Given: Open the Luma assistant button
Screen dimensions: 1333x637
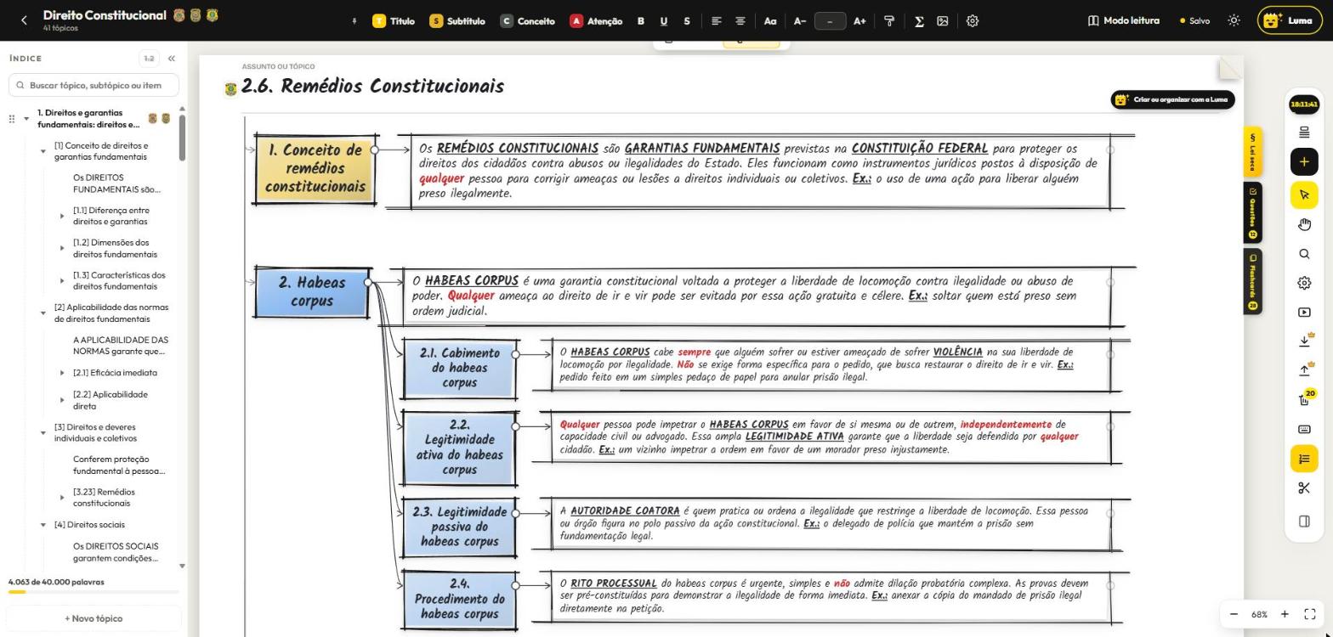Looking at the screenshot, I should 1289,20.
